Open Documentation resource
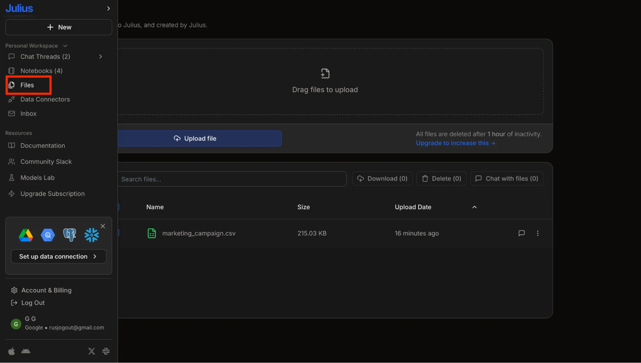Screen dimensions: 641x363 (x=43, y=146)
